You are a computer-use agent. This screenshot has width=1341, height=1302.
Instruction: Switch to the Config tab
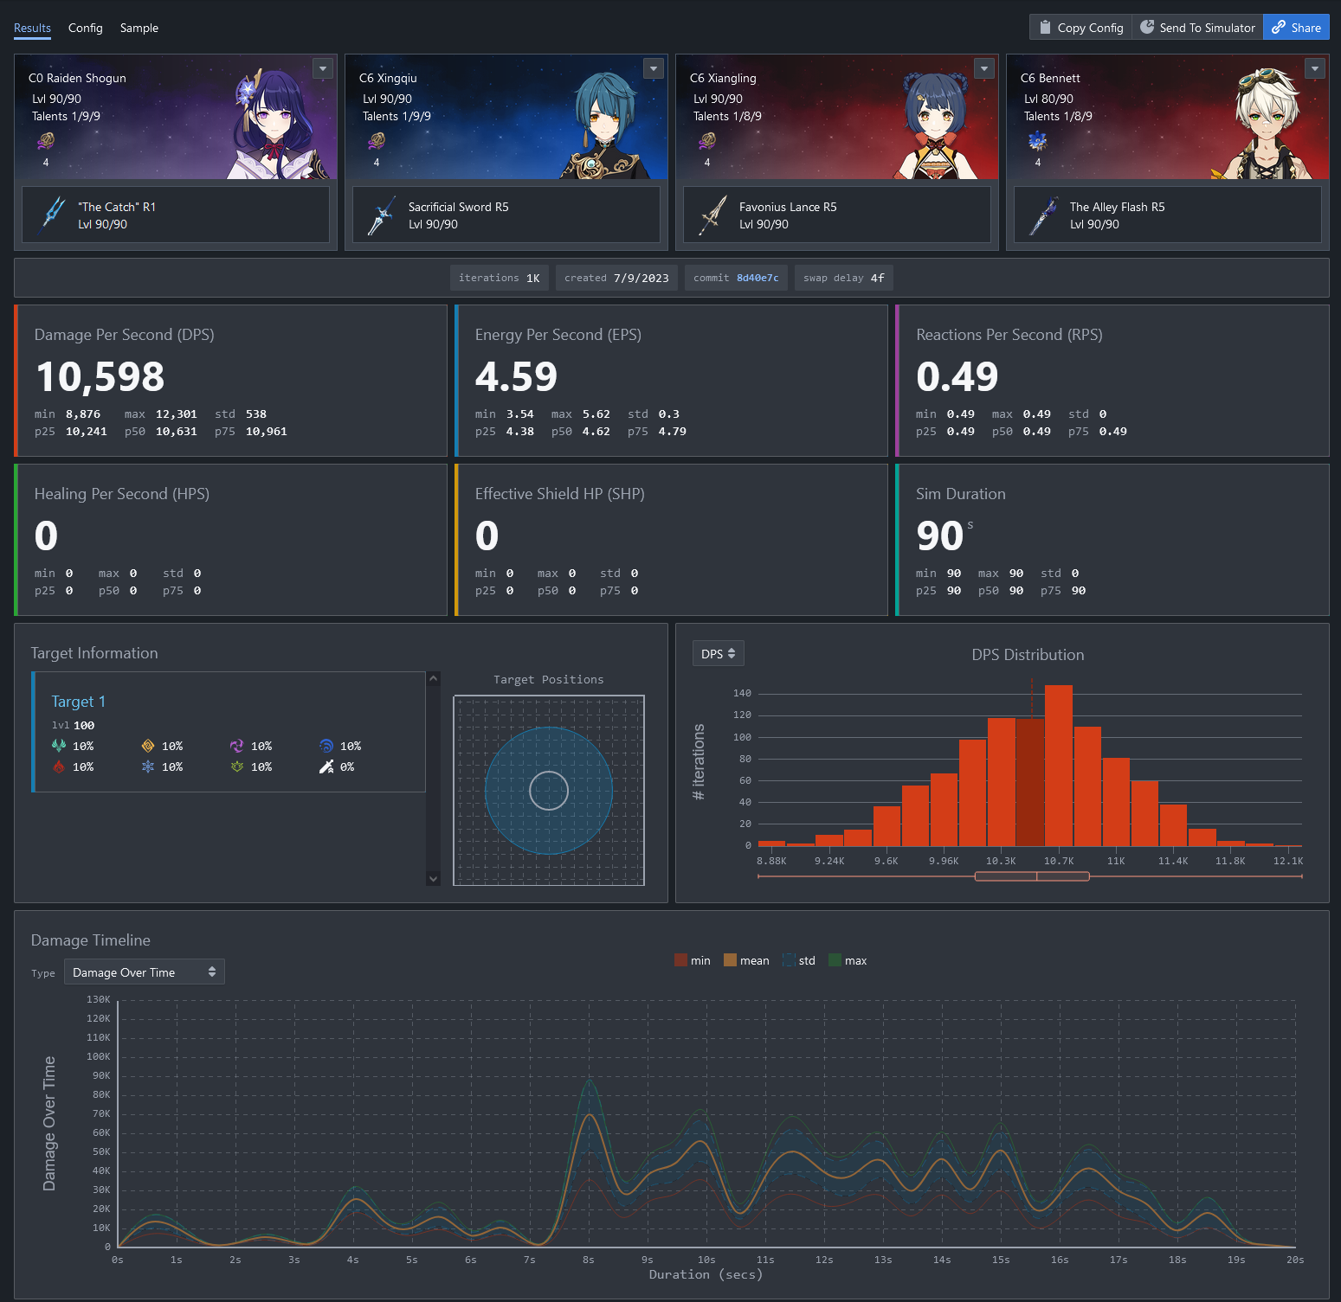85,28
